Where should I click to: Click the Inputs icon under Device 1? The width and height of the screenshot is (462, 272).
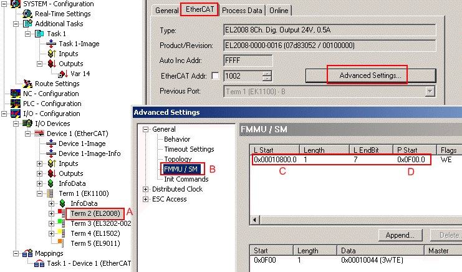coord(52,163)
